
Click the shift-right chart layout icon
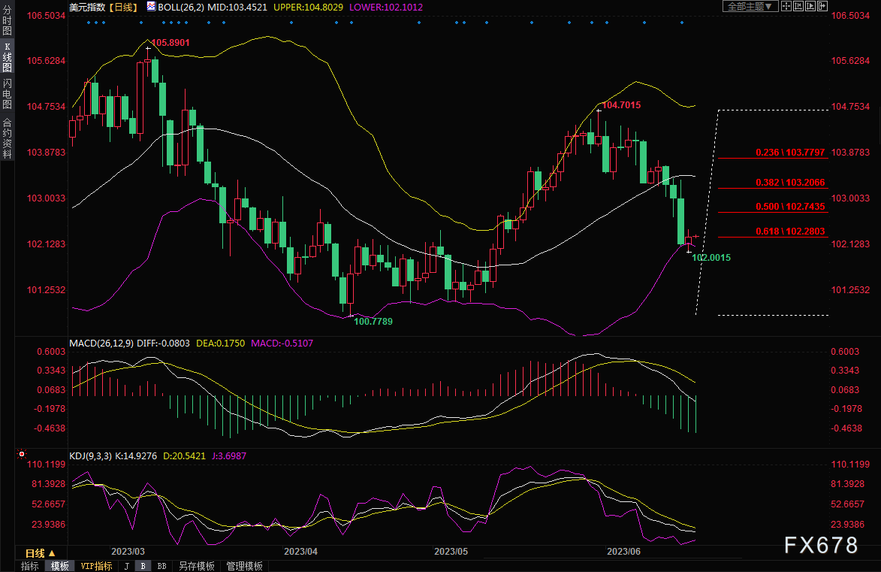822,6
